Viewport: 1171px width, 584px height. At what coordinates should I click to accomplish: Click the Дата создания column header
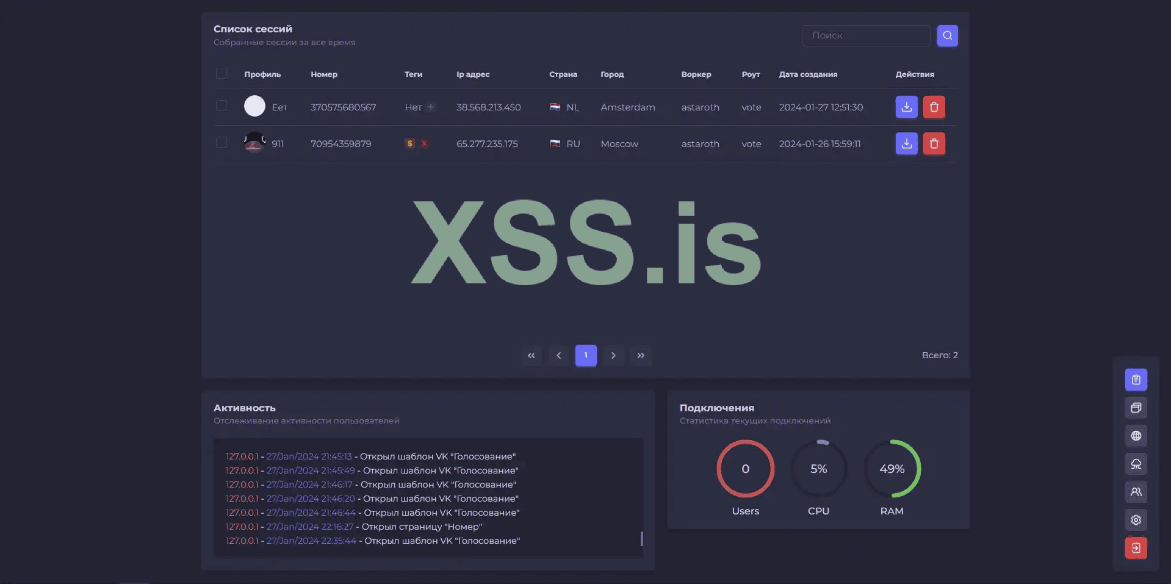click(808, 74)
